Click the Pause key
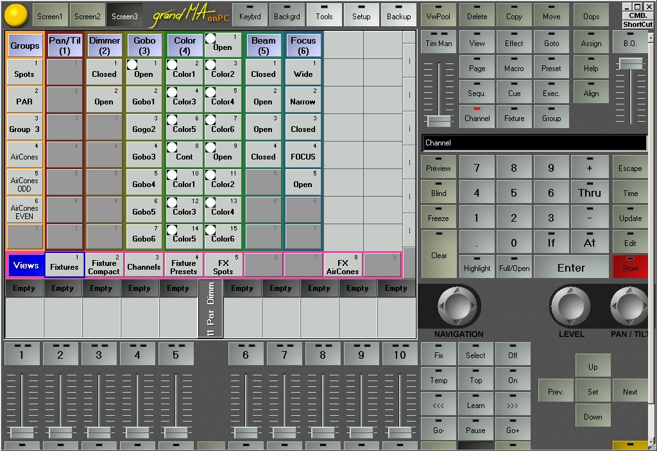Viewport: 657px width, 451px height. 475,429
